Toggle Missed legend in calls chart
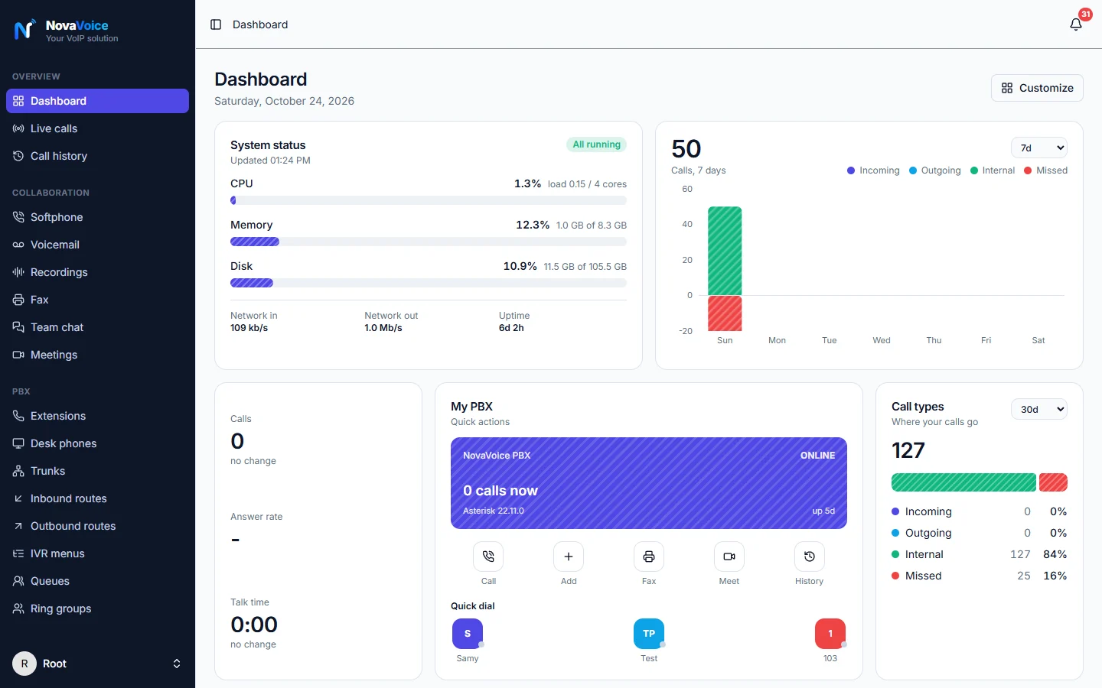This screenshot has height=688, width=1102. pos(1045,170)
